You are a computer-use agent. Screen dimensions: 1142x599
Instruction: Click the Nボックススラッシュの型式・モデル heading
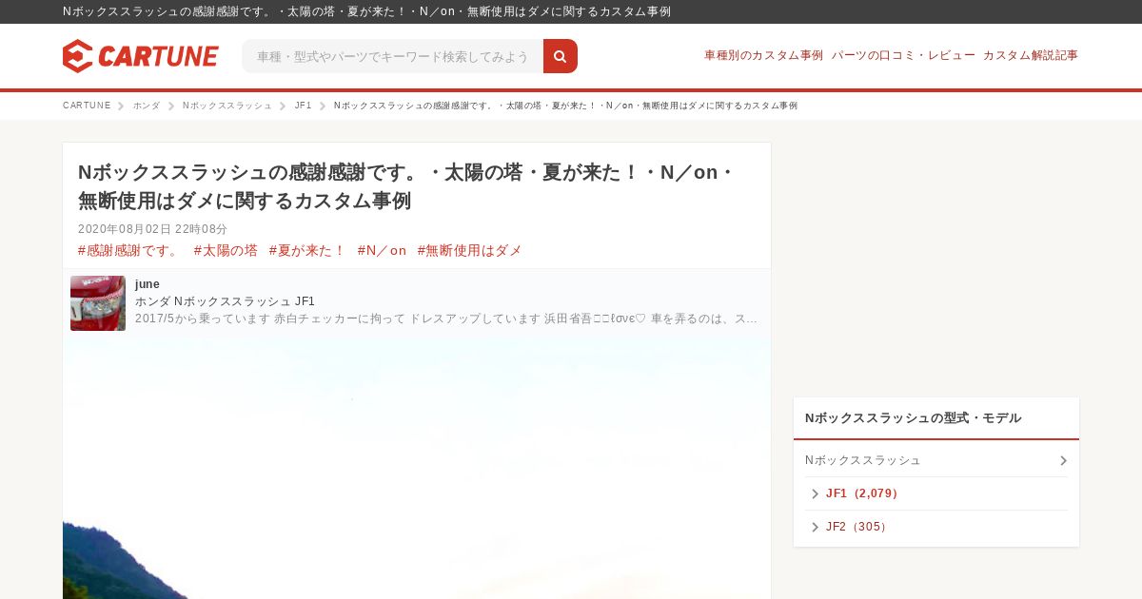(x=913, y=418)
